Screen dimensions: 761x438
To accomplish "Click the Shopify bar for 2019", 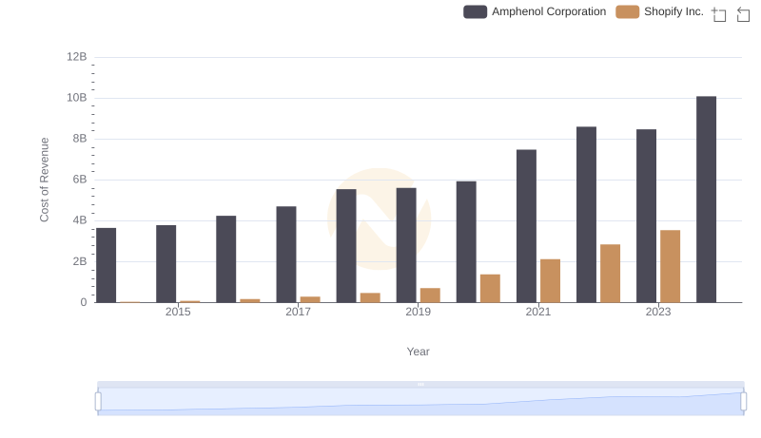I will [x=430, y=295].
